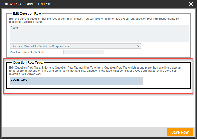Open the question row visibility dropdown
The height and width of the screenshot is (139, 197).
click(75, 46)
